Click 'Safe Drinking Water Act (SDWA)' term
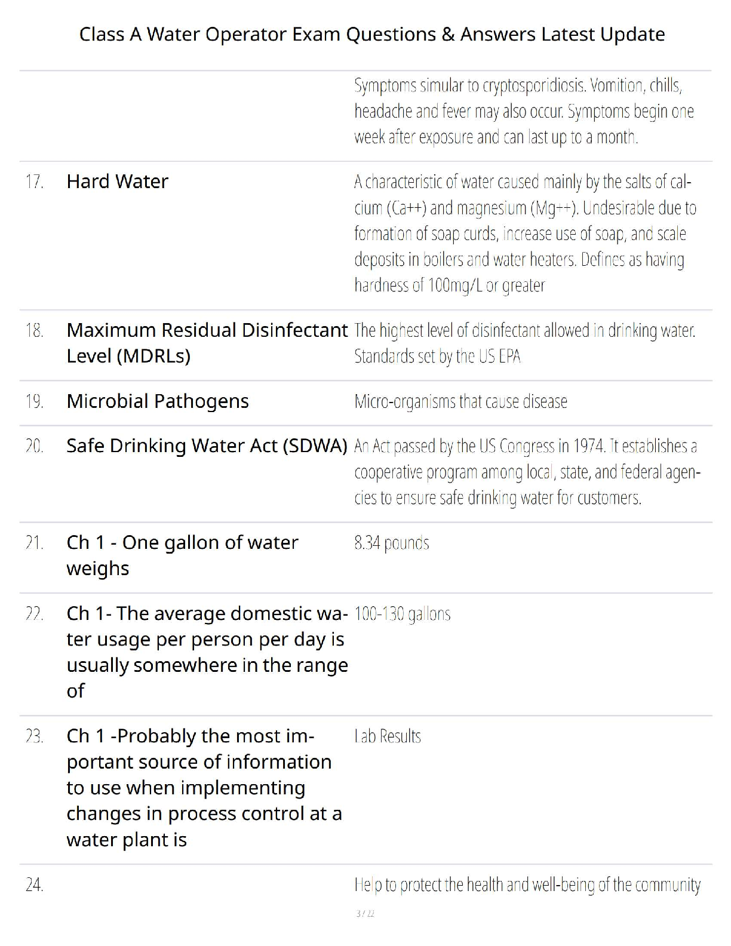This screenshot has height=946, width=731. (207, 446)
